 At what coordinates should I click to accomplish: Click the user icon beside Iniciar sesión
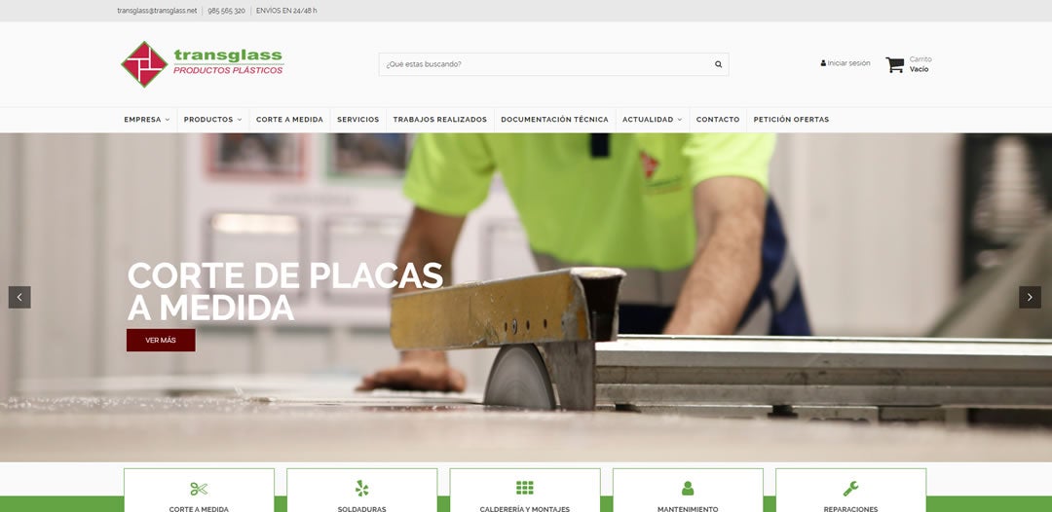click(823, 63)
